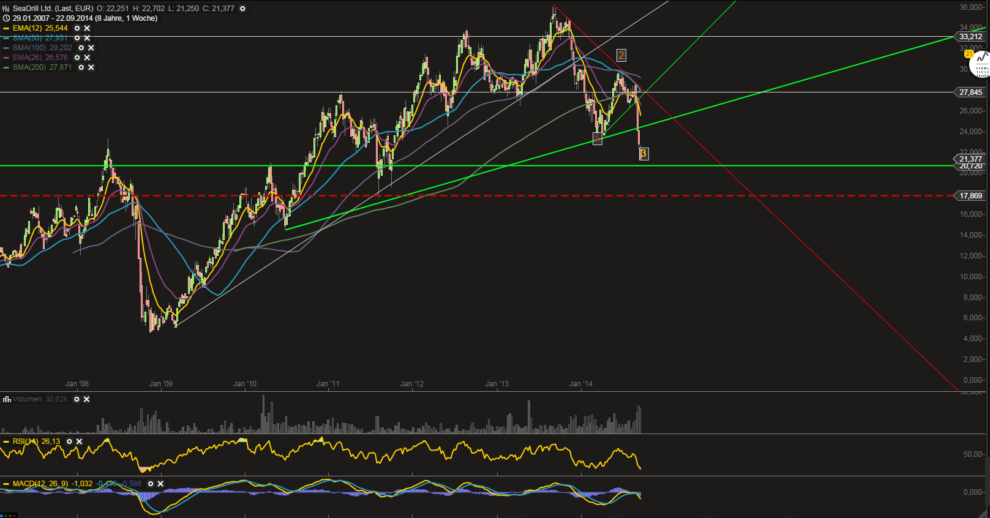Toggle the circle button for SMA(100)

pyautogui.click(x=81, y=48)
